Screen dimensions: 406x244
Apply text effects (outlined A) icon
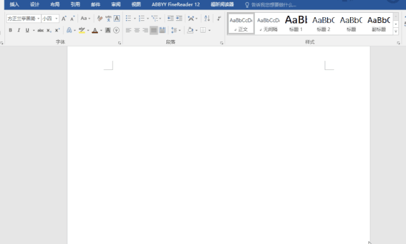pyautogui.click(x=69, y=30)
